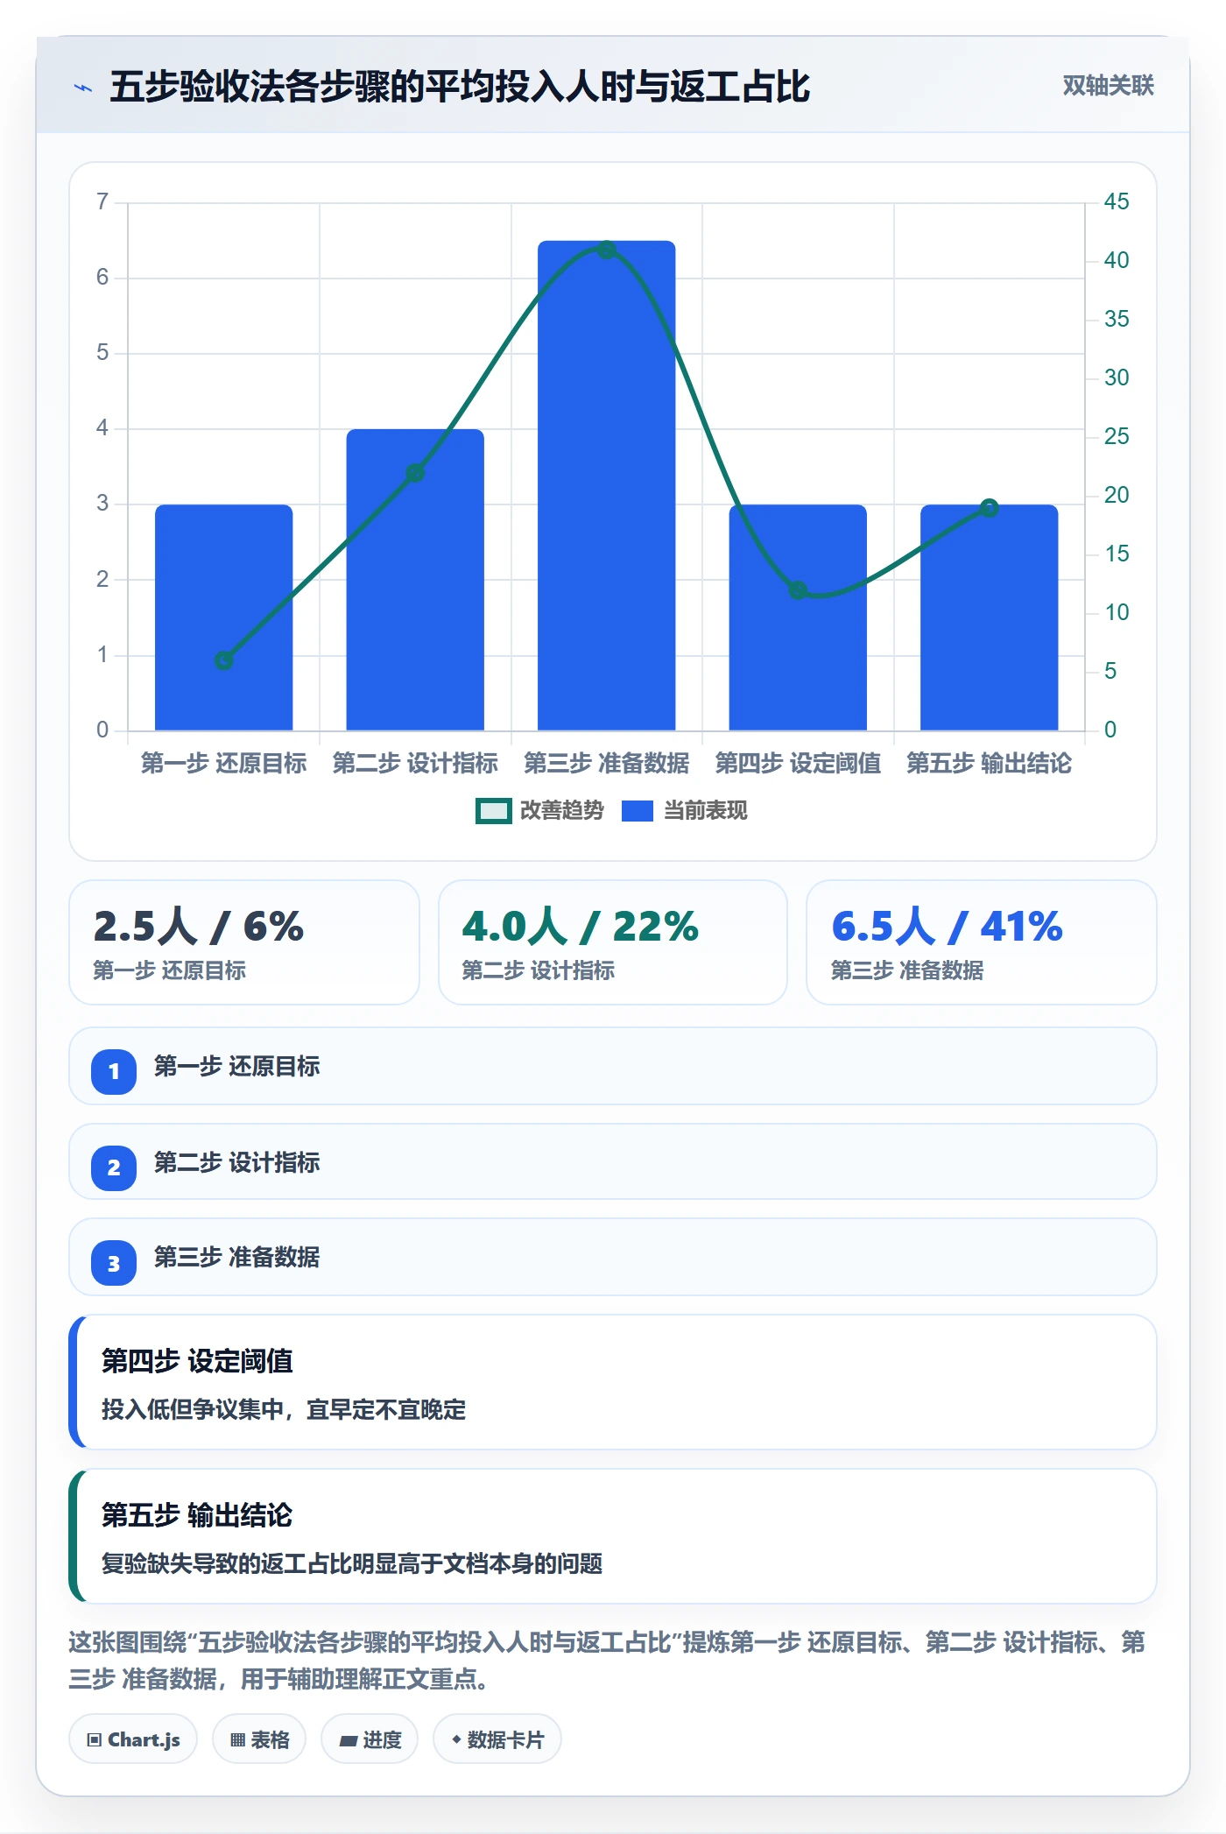Select the 数据卡片 tag
Viewport: 1226px width, 1834px height.
pyautogui.click(x=497, y=1739)
